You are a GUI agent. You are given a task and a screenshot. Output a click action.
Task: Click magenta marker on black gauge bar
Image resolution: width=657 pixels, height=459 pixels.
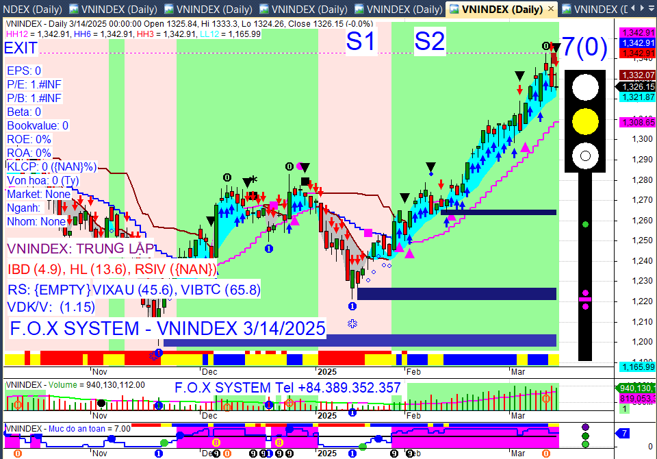coord(585,299)
